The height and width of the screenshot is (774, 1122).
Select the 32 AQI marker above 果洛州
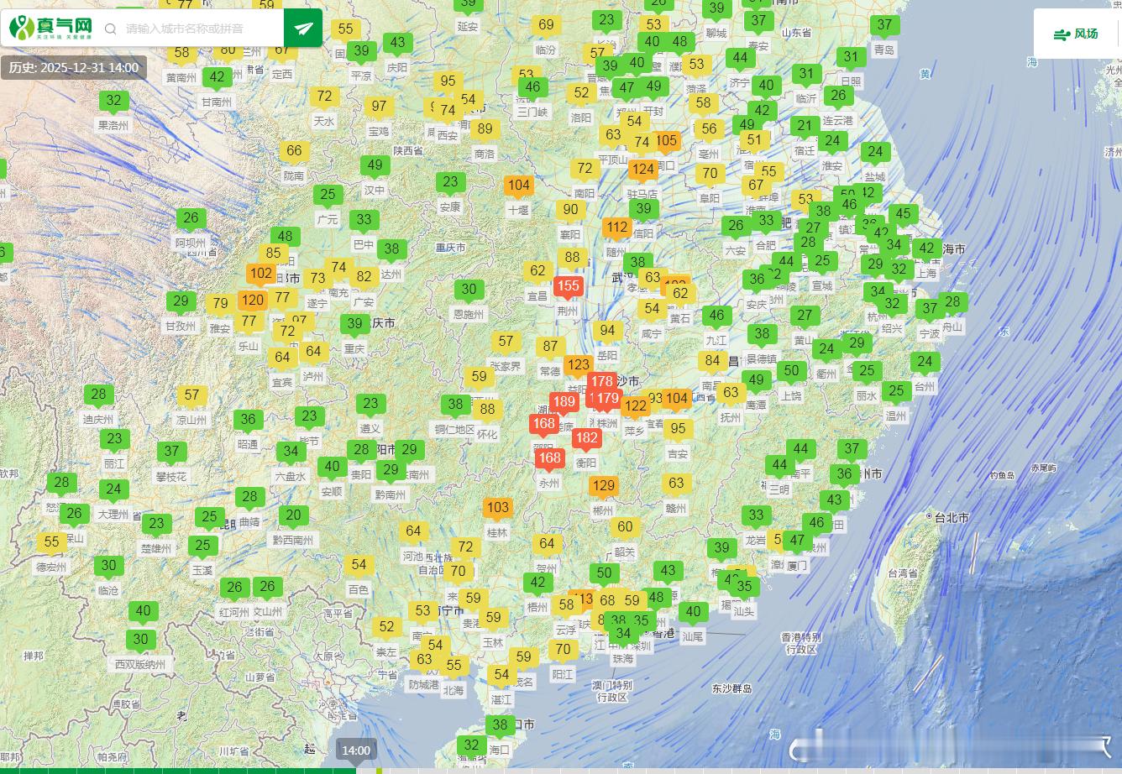tap(113, 101)
